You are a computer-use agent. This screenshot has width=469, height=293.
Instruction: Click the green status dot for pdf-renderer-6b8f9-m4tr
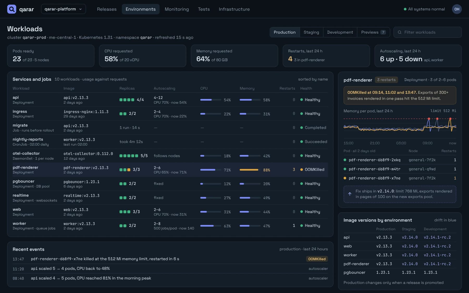(x=345, y=169)
